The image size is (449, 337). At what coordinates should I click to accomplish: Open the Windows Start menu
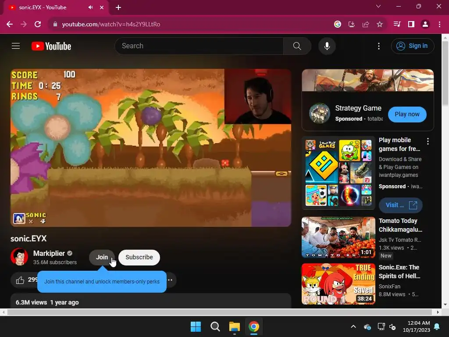click(196, 326)
